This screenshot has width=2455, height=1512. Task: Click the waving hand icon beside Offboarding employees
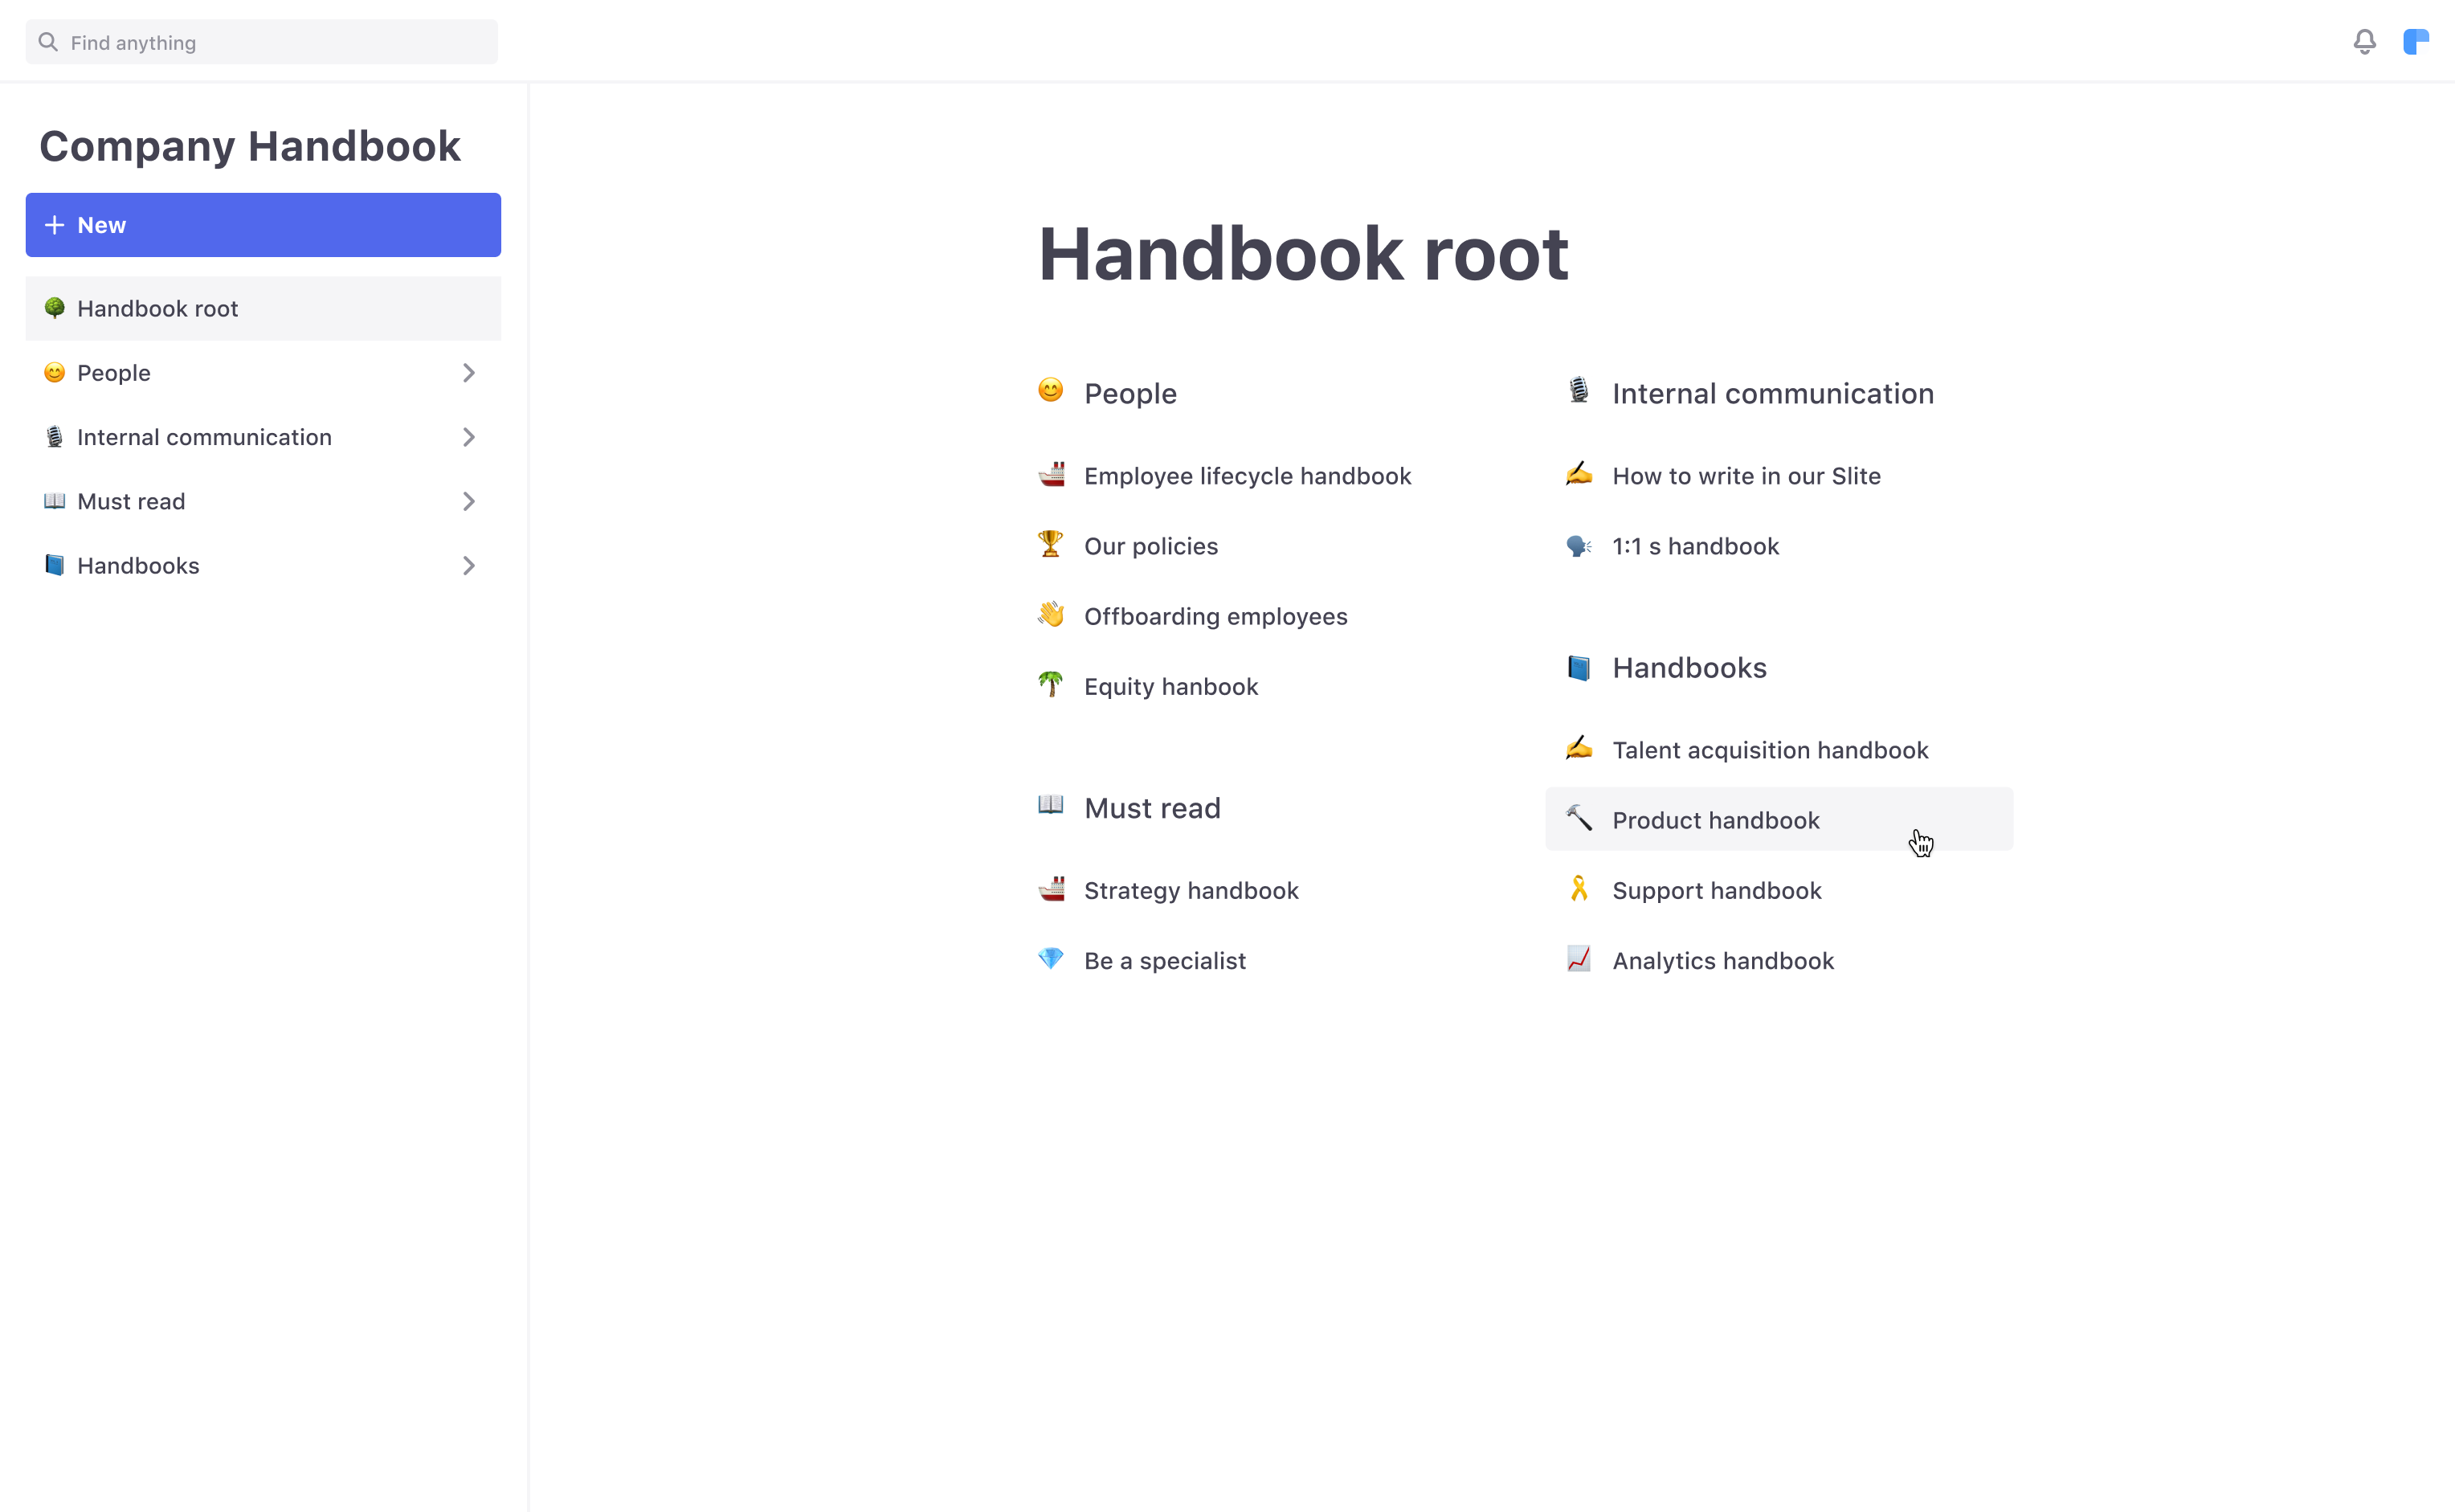(1052, 615)
